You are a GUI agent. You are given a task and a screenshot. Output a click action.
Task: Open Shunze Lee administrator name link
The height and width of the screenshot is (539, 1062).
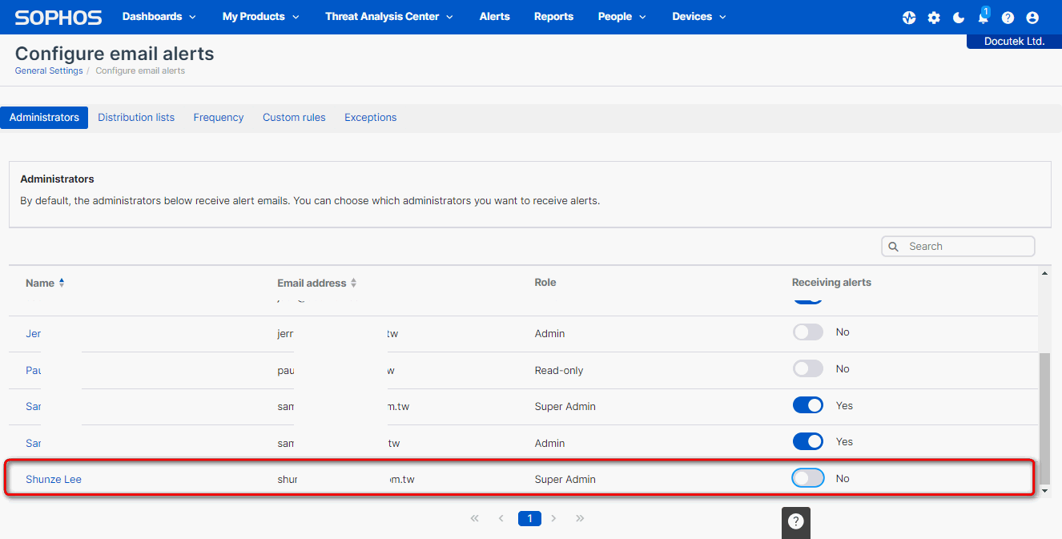click(x=54, y=479)
